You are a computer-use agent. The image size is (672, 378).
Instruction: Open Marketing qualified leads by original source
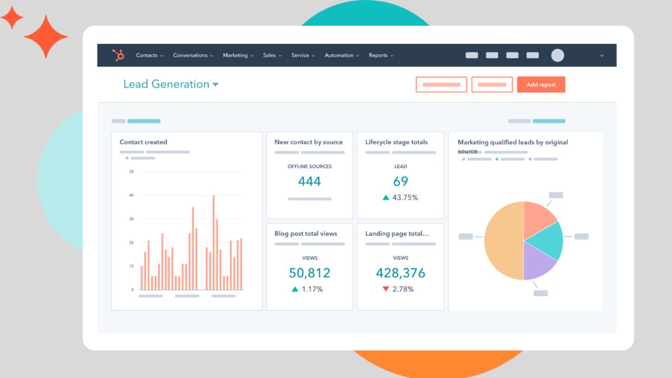click(x=512, y=147)
